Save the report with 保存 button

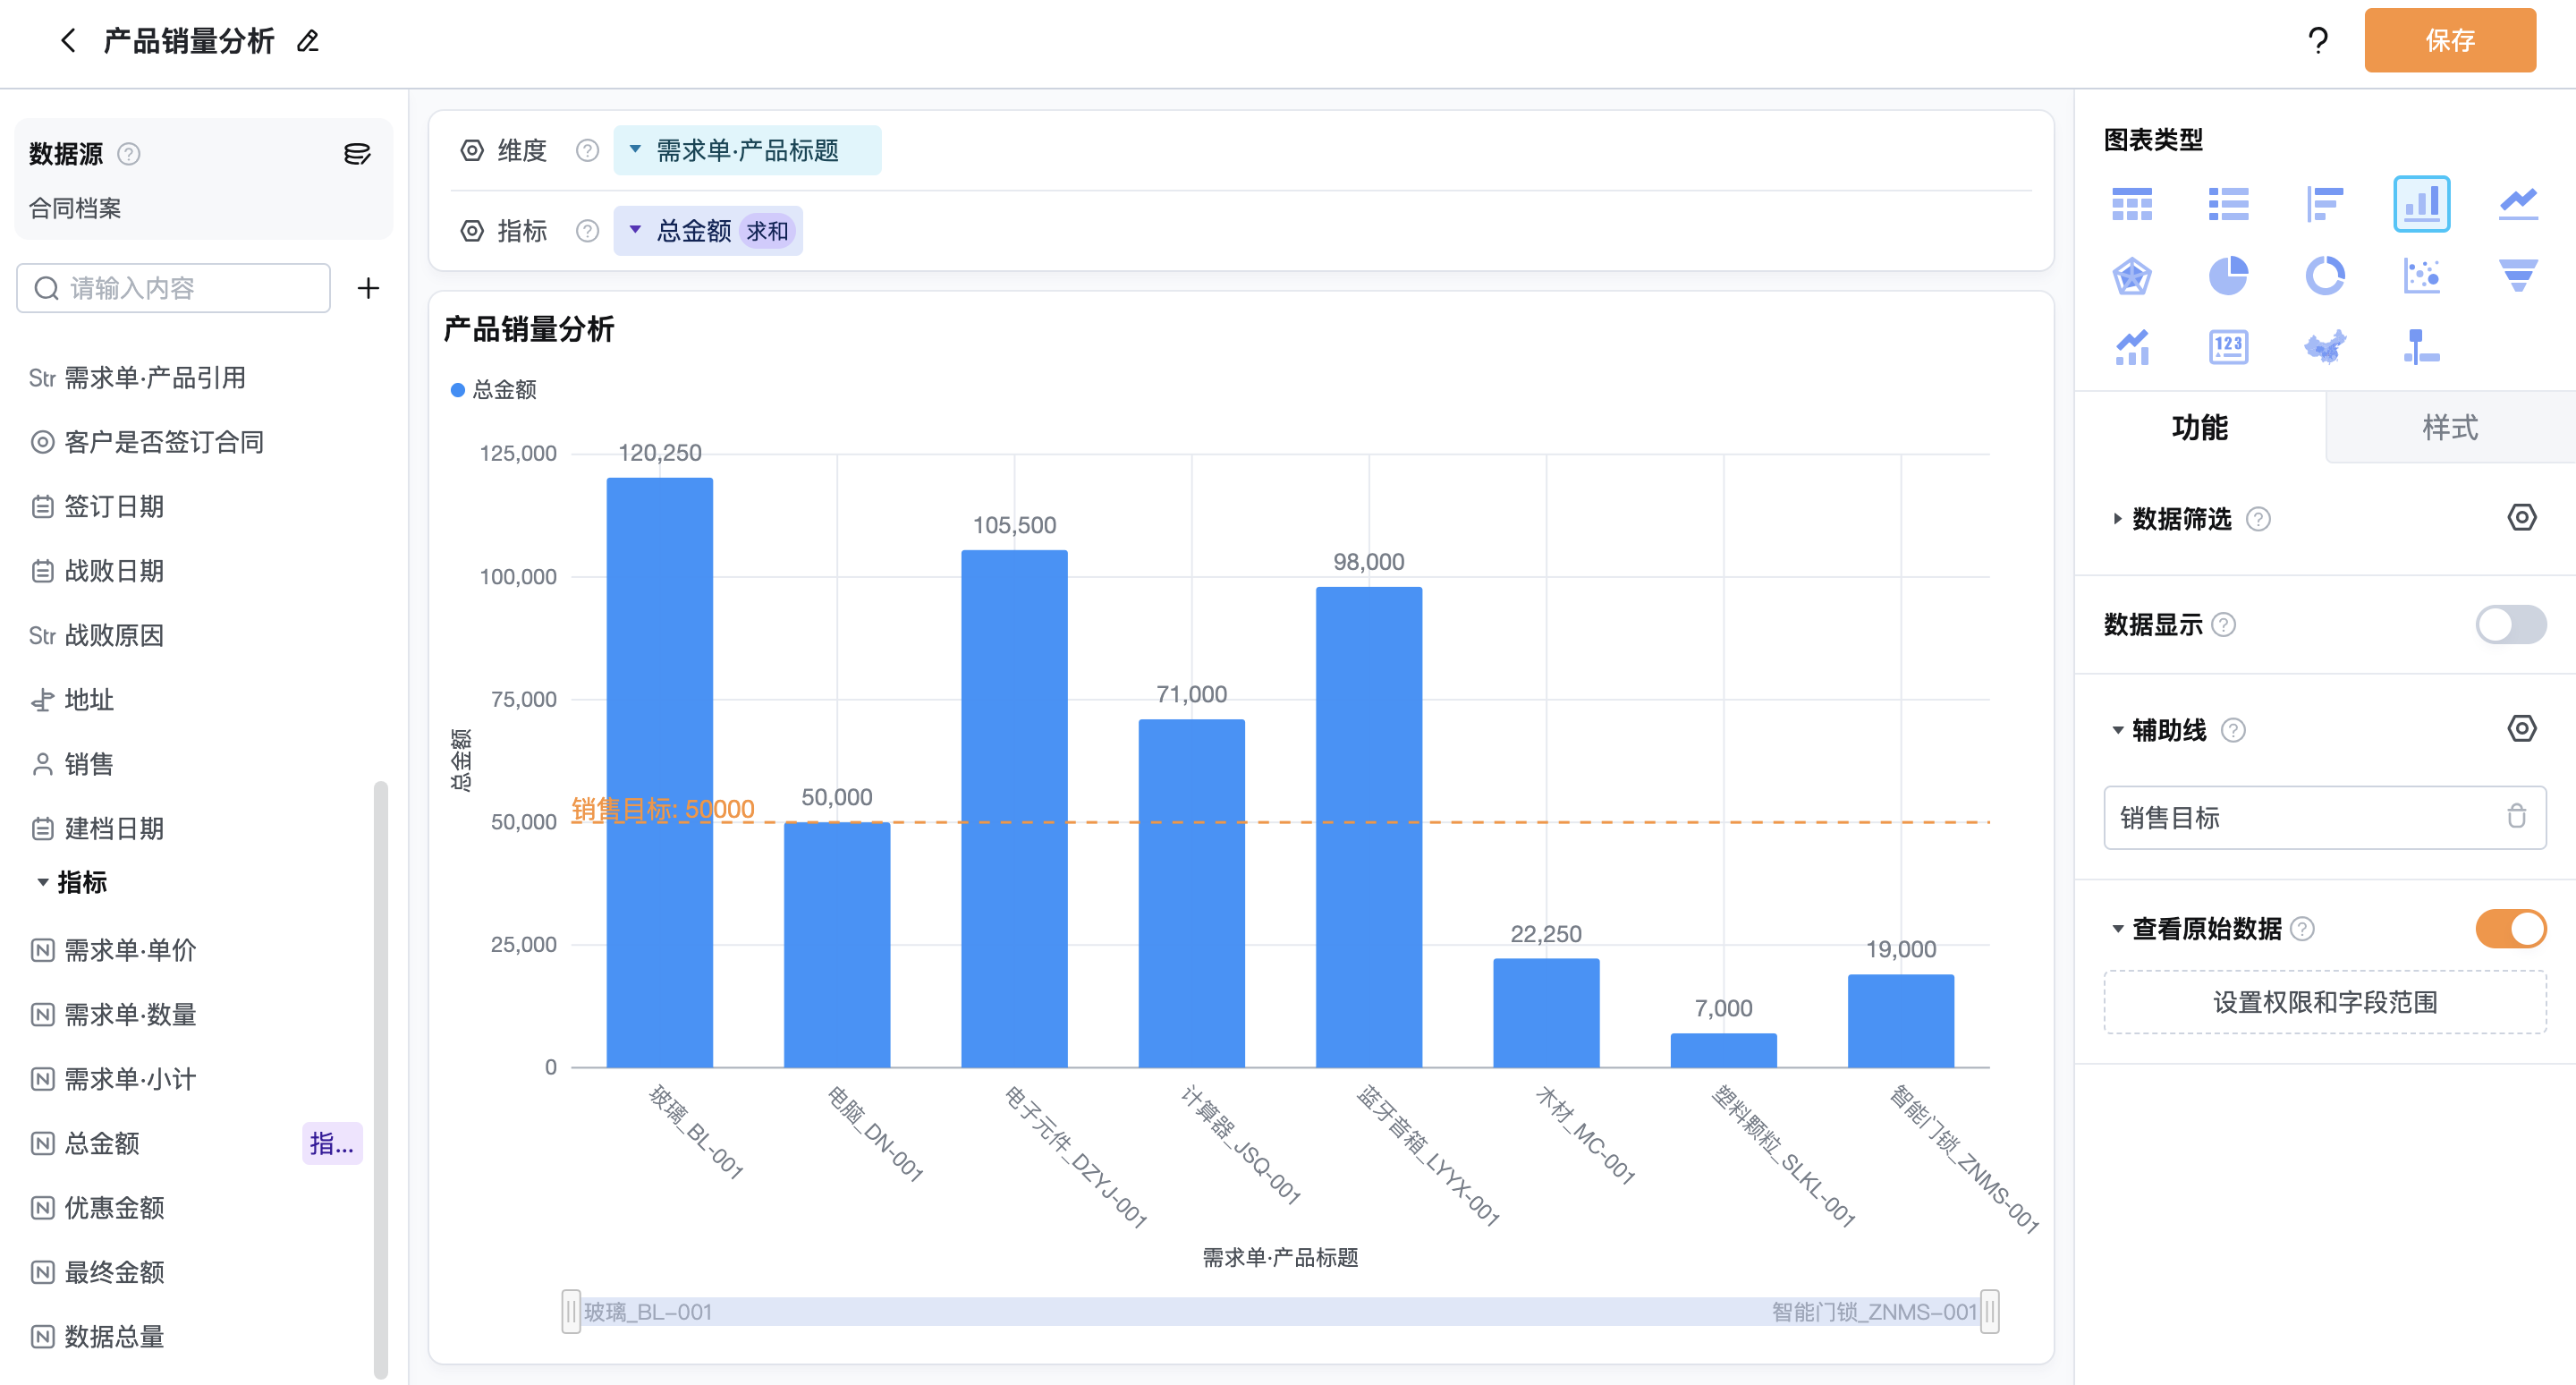tap(2449, 41)
